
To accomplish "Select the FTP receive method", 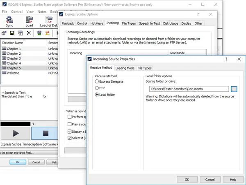I will 97,88.
